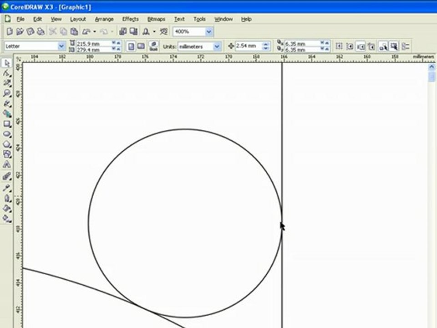Open the File menu
This screenshot has width=437, height=328.
pos(20,19)
